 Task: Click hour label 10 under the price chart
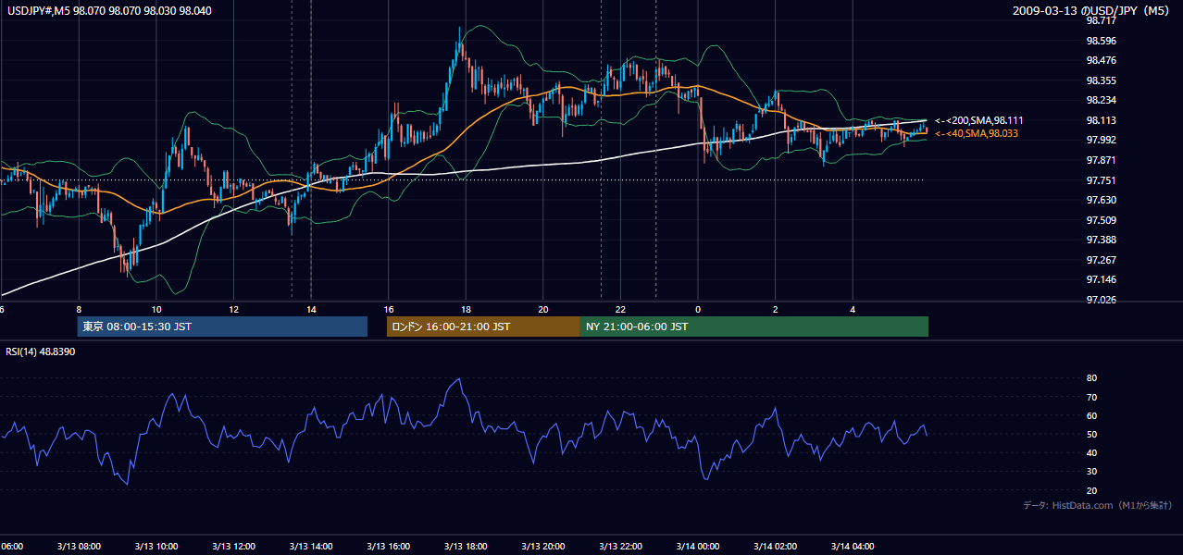coord(156,310)
